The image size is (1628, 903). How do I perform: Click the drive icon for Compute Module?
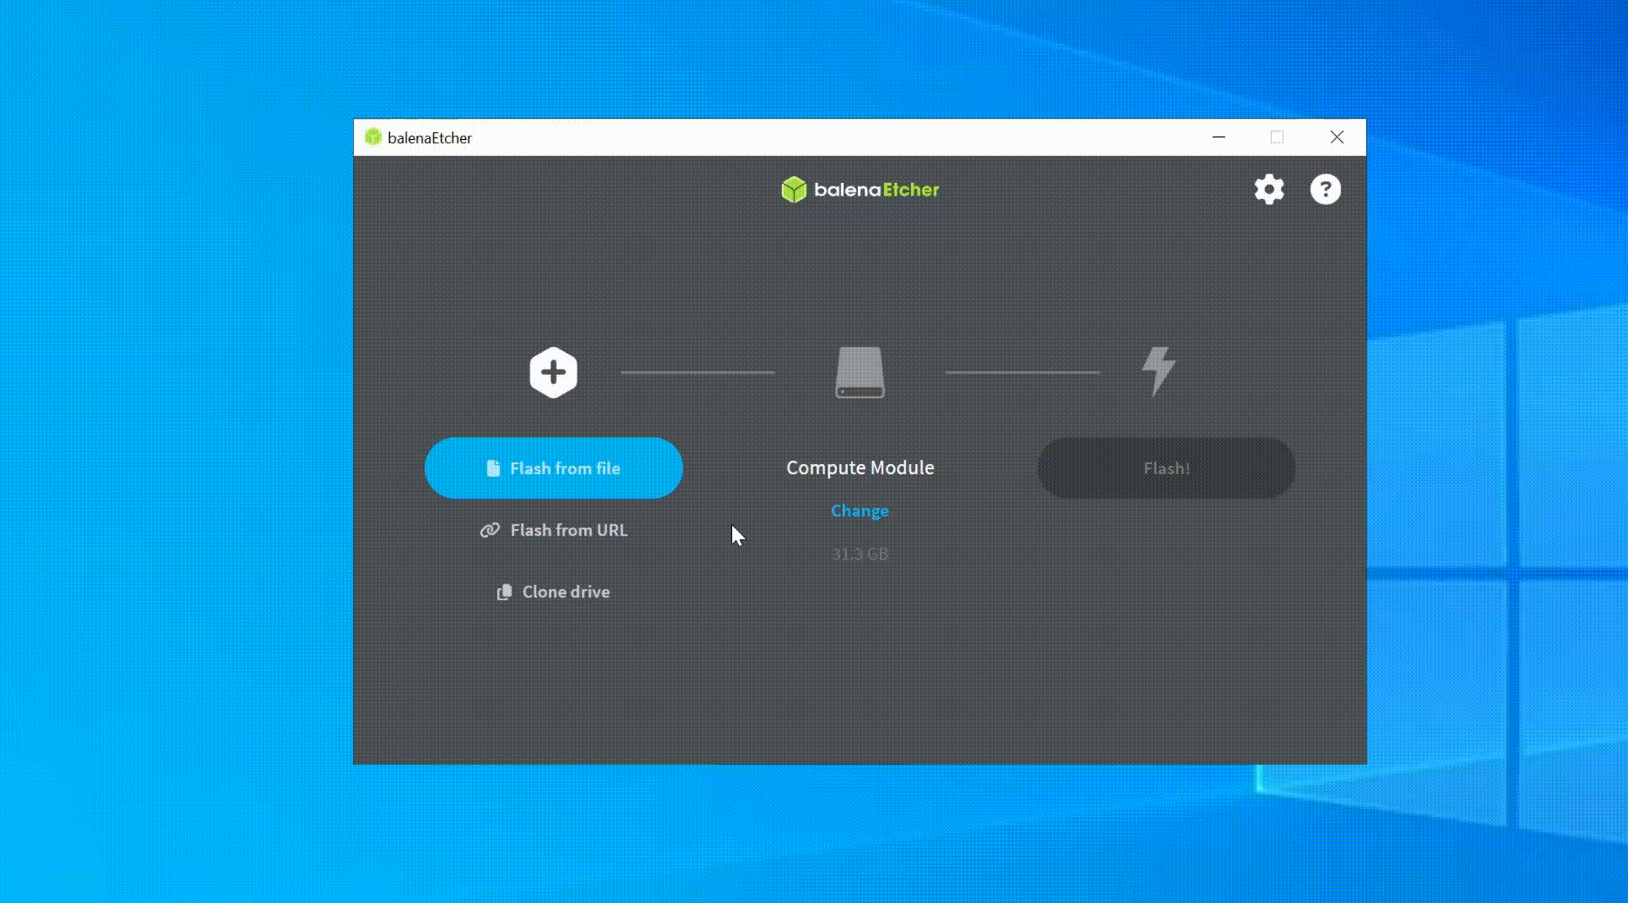(x=859, y=372)
